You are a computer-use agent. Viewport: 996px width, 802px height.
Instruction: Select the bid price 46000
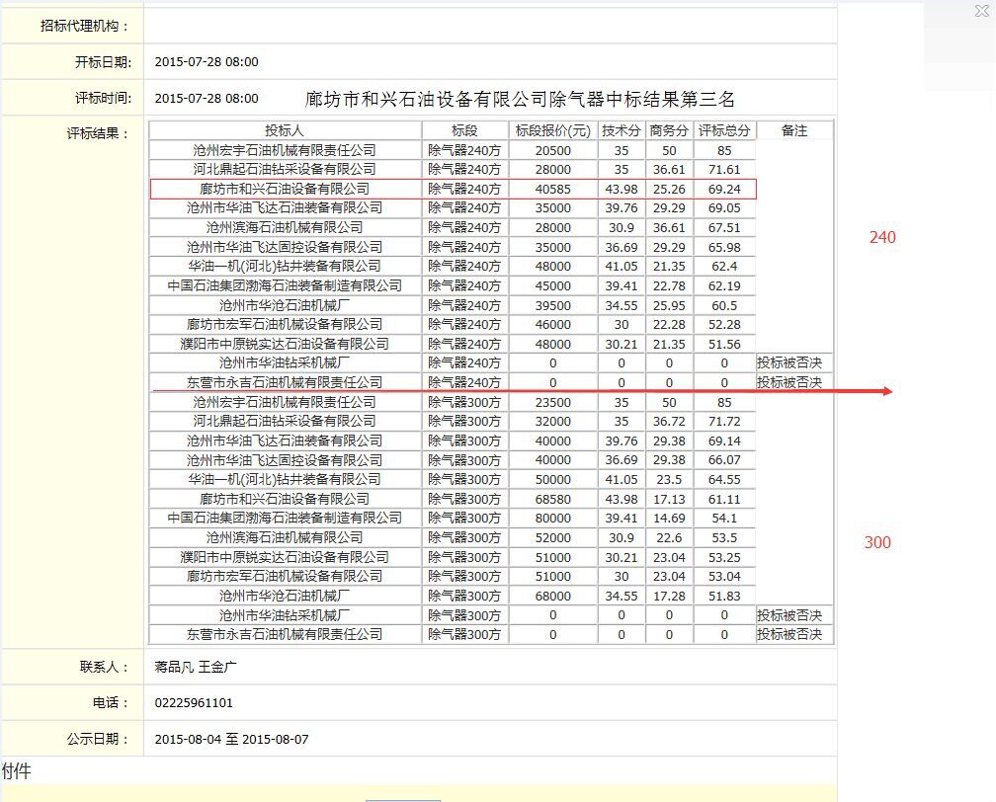pos(552,325)
